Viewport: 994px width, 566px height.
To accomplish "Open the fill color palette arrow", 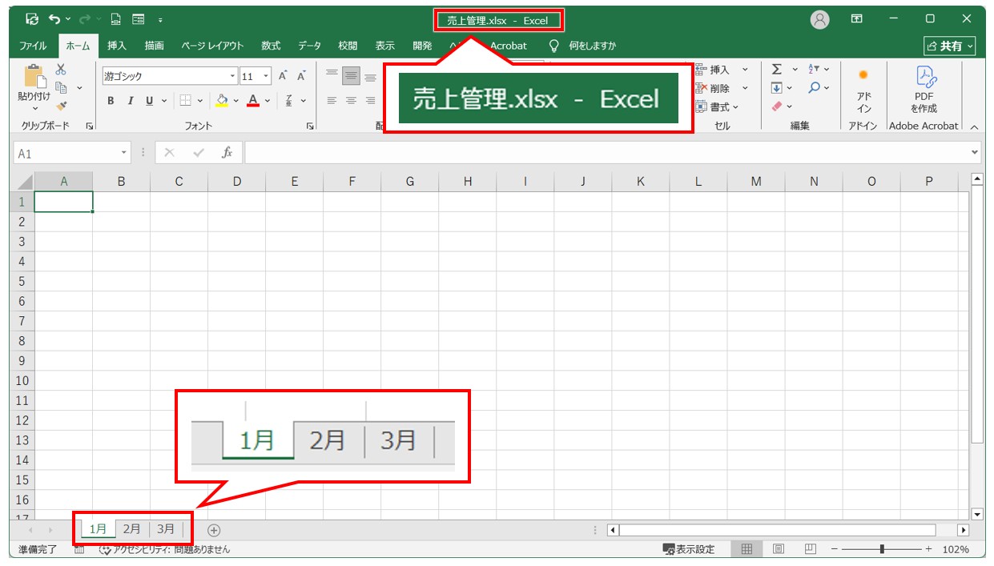I will coord(236,101).
